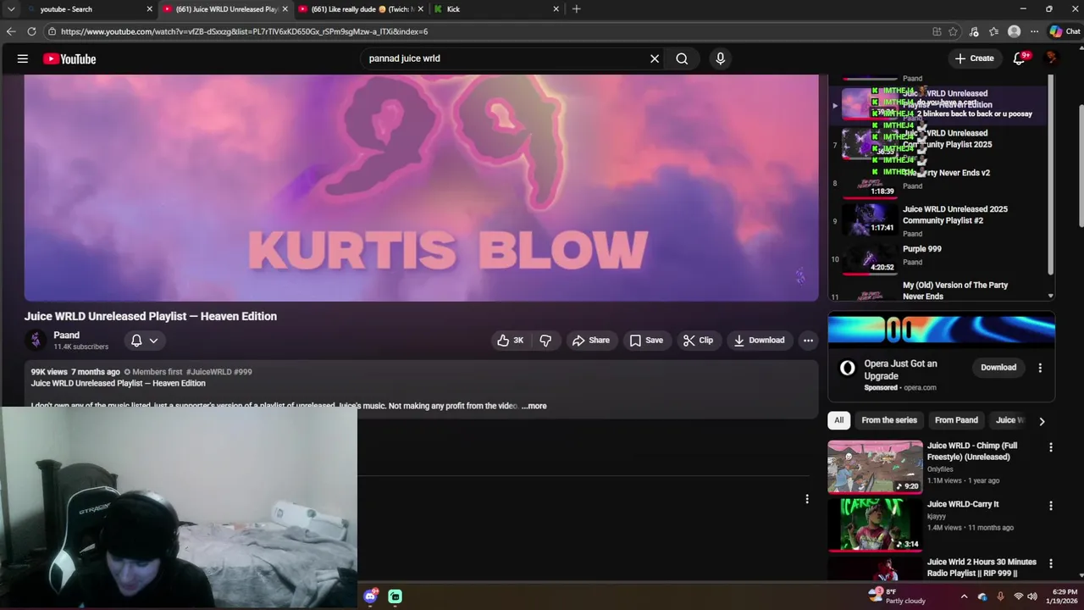Image resolution: width=1084 pixels, height=610 pixels.
Task: Open the Opera Just Got an Upgrade ad
Action: (x=900, y=369)
